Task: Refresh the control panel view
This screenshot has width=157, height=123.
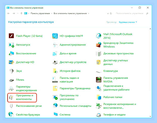Action: point(111,13)
